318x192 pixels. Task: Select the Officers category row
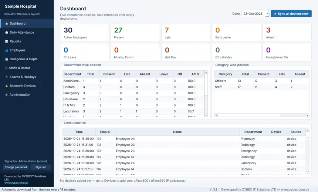(x=262, y=81)
